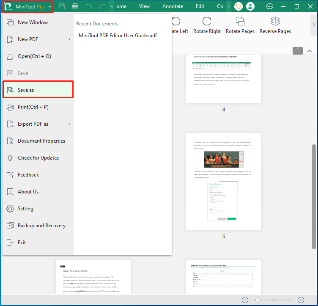Expand the Export PDF as submenu arrow
Viewport: 318px width, 306px height.
coord(69,124)
